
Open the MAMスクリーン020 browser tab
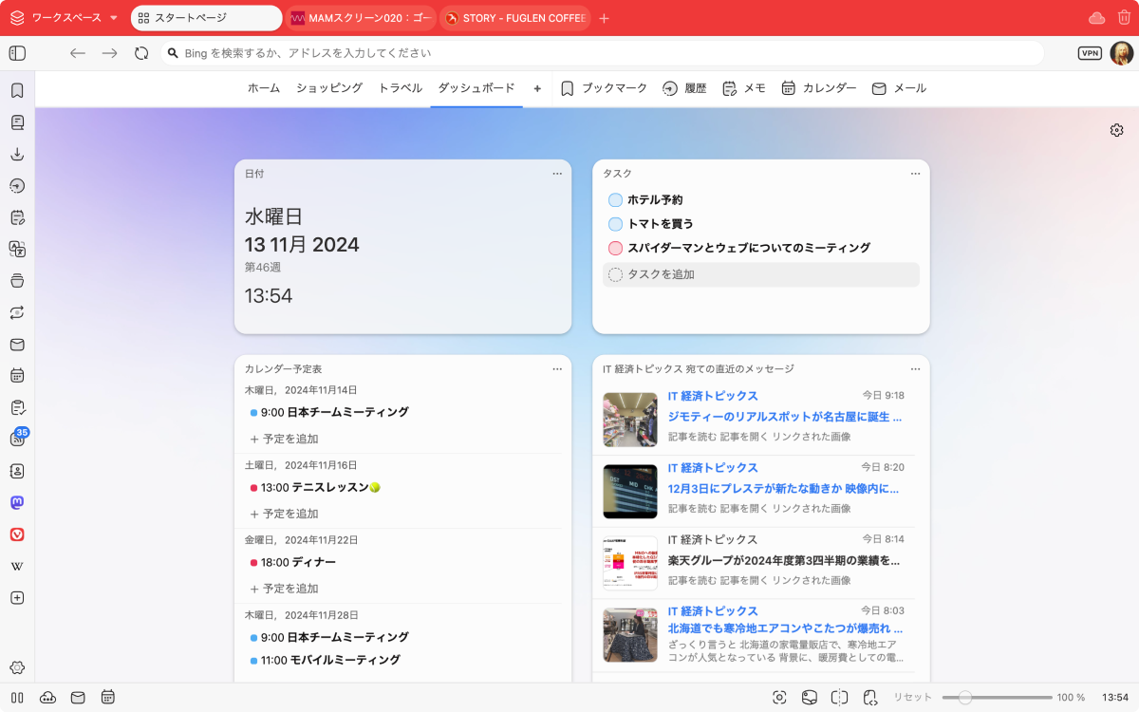coord(361,18)
